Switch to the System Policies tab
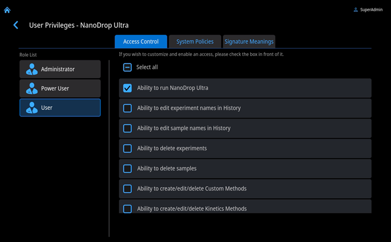The image size is (391, 242). (194, 41)
